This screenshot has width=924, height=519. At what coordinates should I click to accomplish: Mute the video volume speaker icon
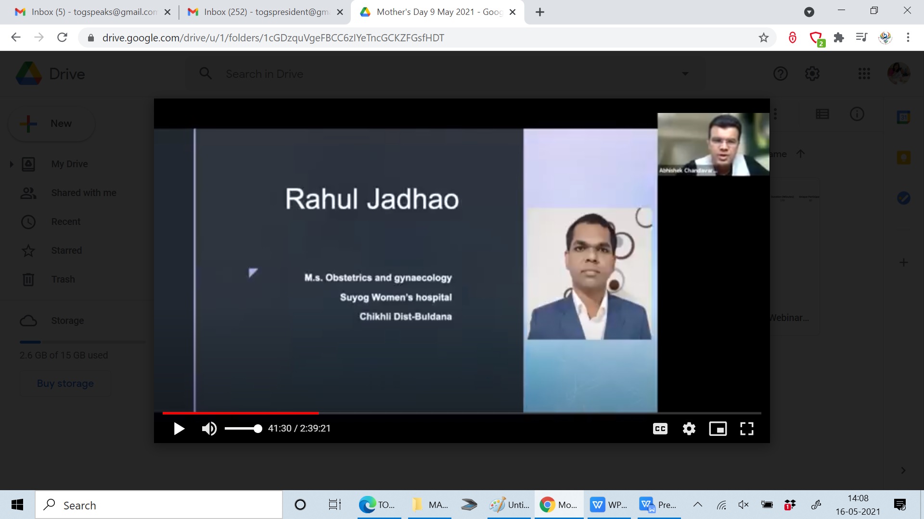pyautogui.click(x=209, y=429)
